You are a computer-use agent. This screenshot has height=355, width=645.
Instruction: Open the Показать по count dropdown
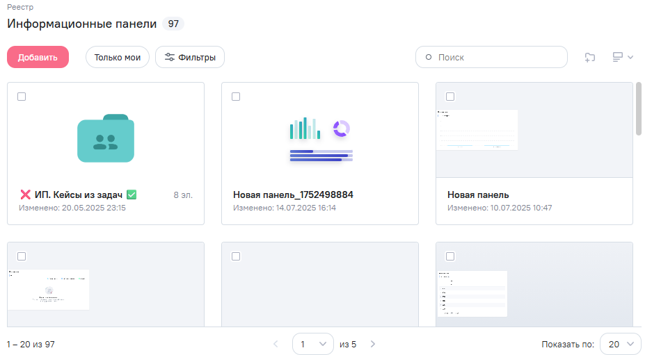tap(621, 344)
